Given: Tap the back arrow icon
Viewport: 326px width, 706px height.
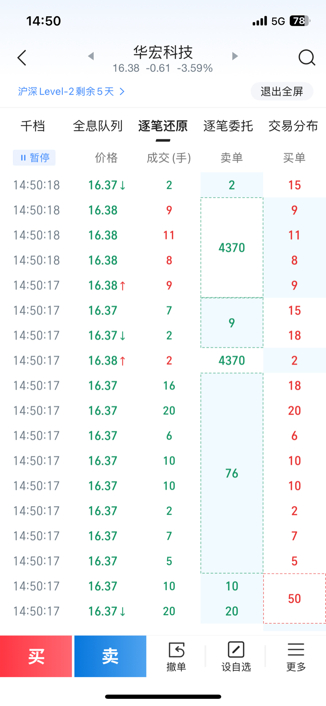Looking at the screenshot, I should pyautogui.click(x=22, y=58).
